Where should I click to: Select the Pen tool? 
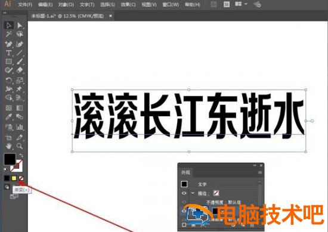[8, 44]
